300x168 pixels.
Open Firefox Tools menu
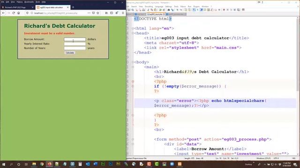(37, 2)
